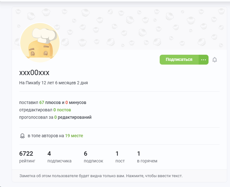This screenshot has width=230, height=187.
Task: Click the username xxx00xxx
Action: [34, 73]
